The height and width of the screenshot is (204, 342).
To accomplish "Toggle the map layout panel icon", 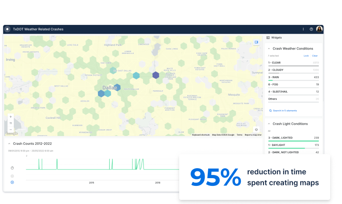I will click(256, 42).
